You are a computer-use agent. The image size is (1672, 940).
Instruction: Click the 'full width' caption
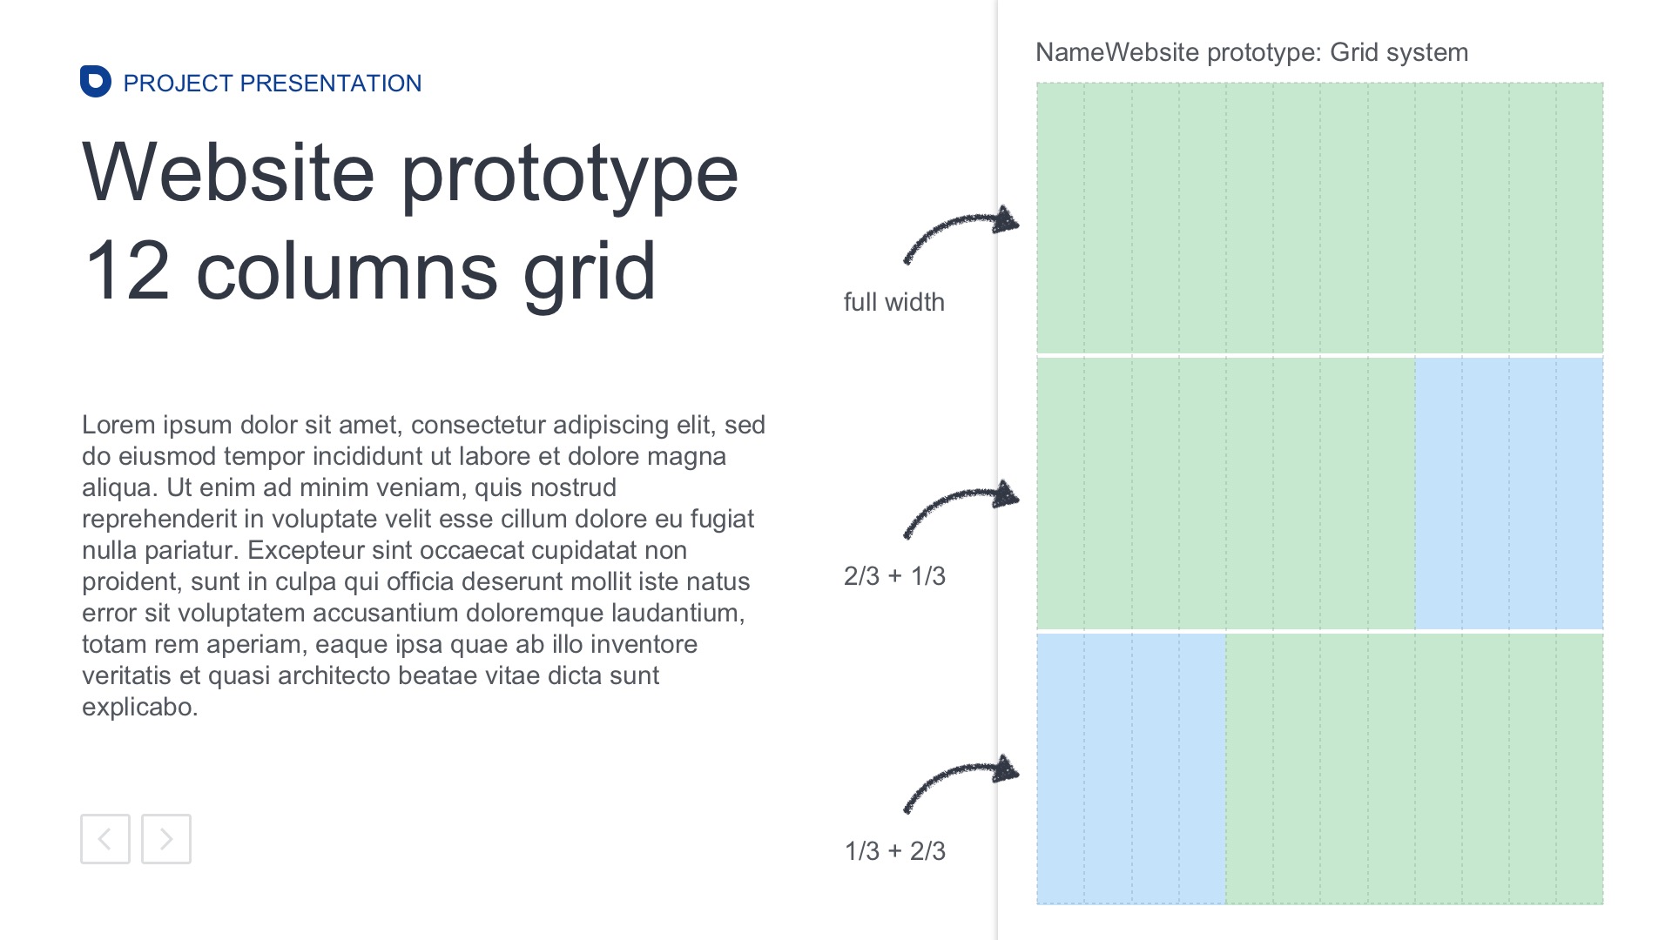[893, 302]
